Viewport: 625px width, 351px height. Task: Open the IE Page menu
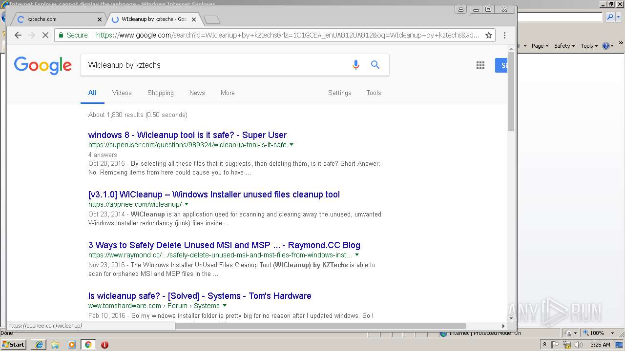click(x=540, y=46)
